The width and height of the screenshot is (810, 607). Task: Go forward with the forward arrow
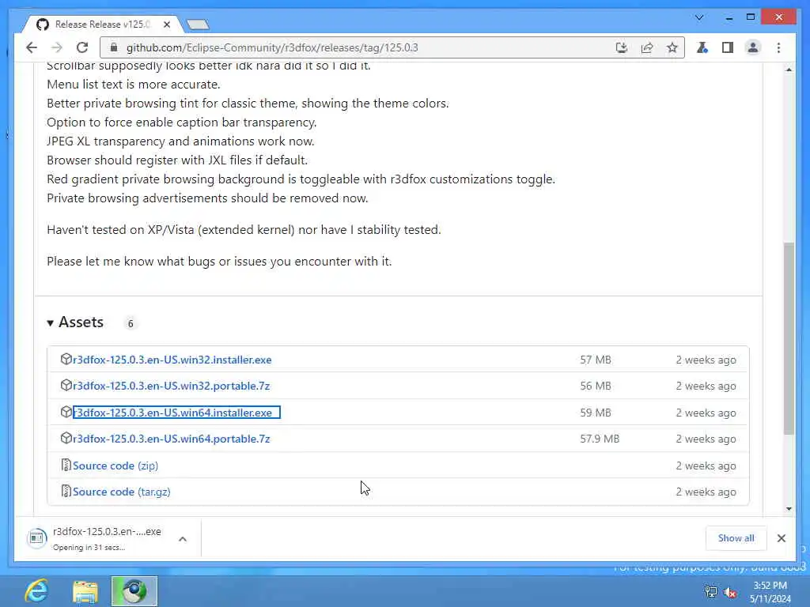(57, 47)
